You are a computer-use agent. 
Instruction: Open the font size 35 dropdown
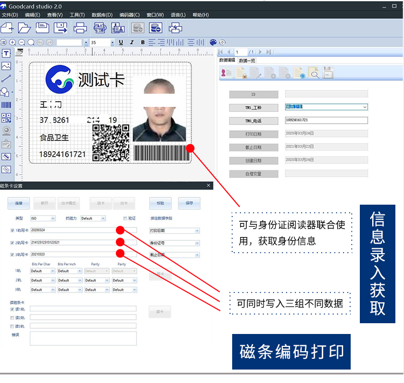[113, 43]
